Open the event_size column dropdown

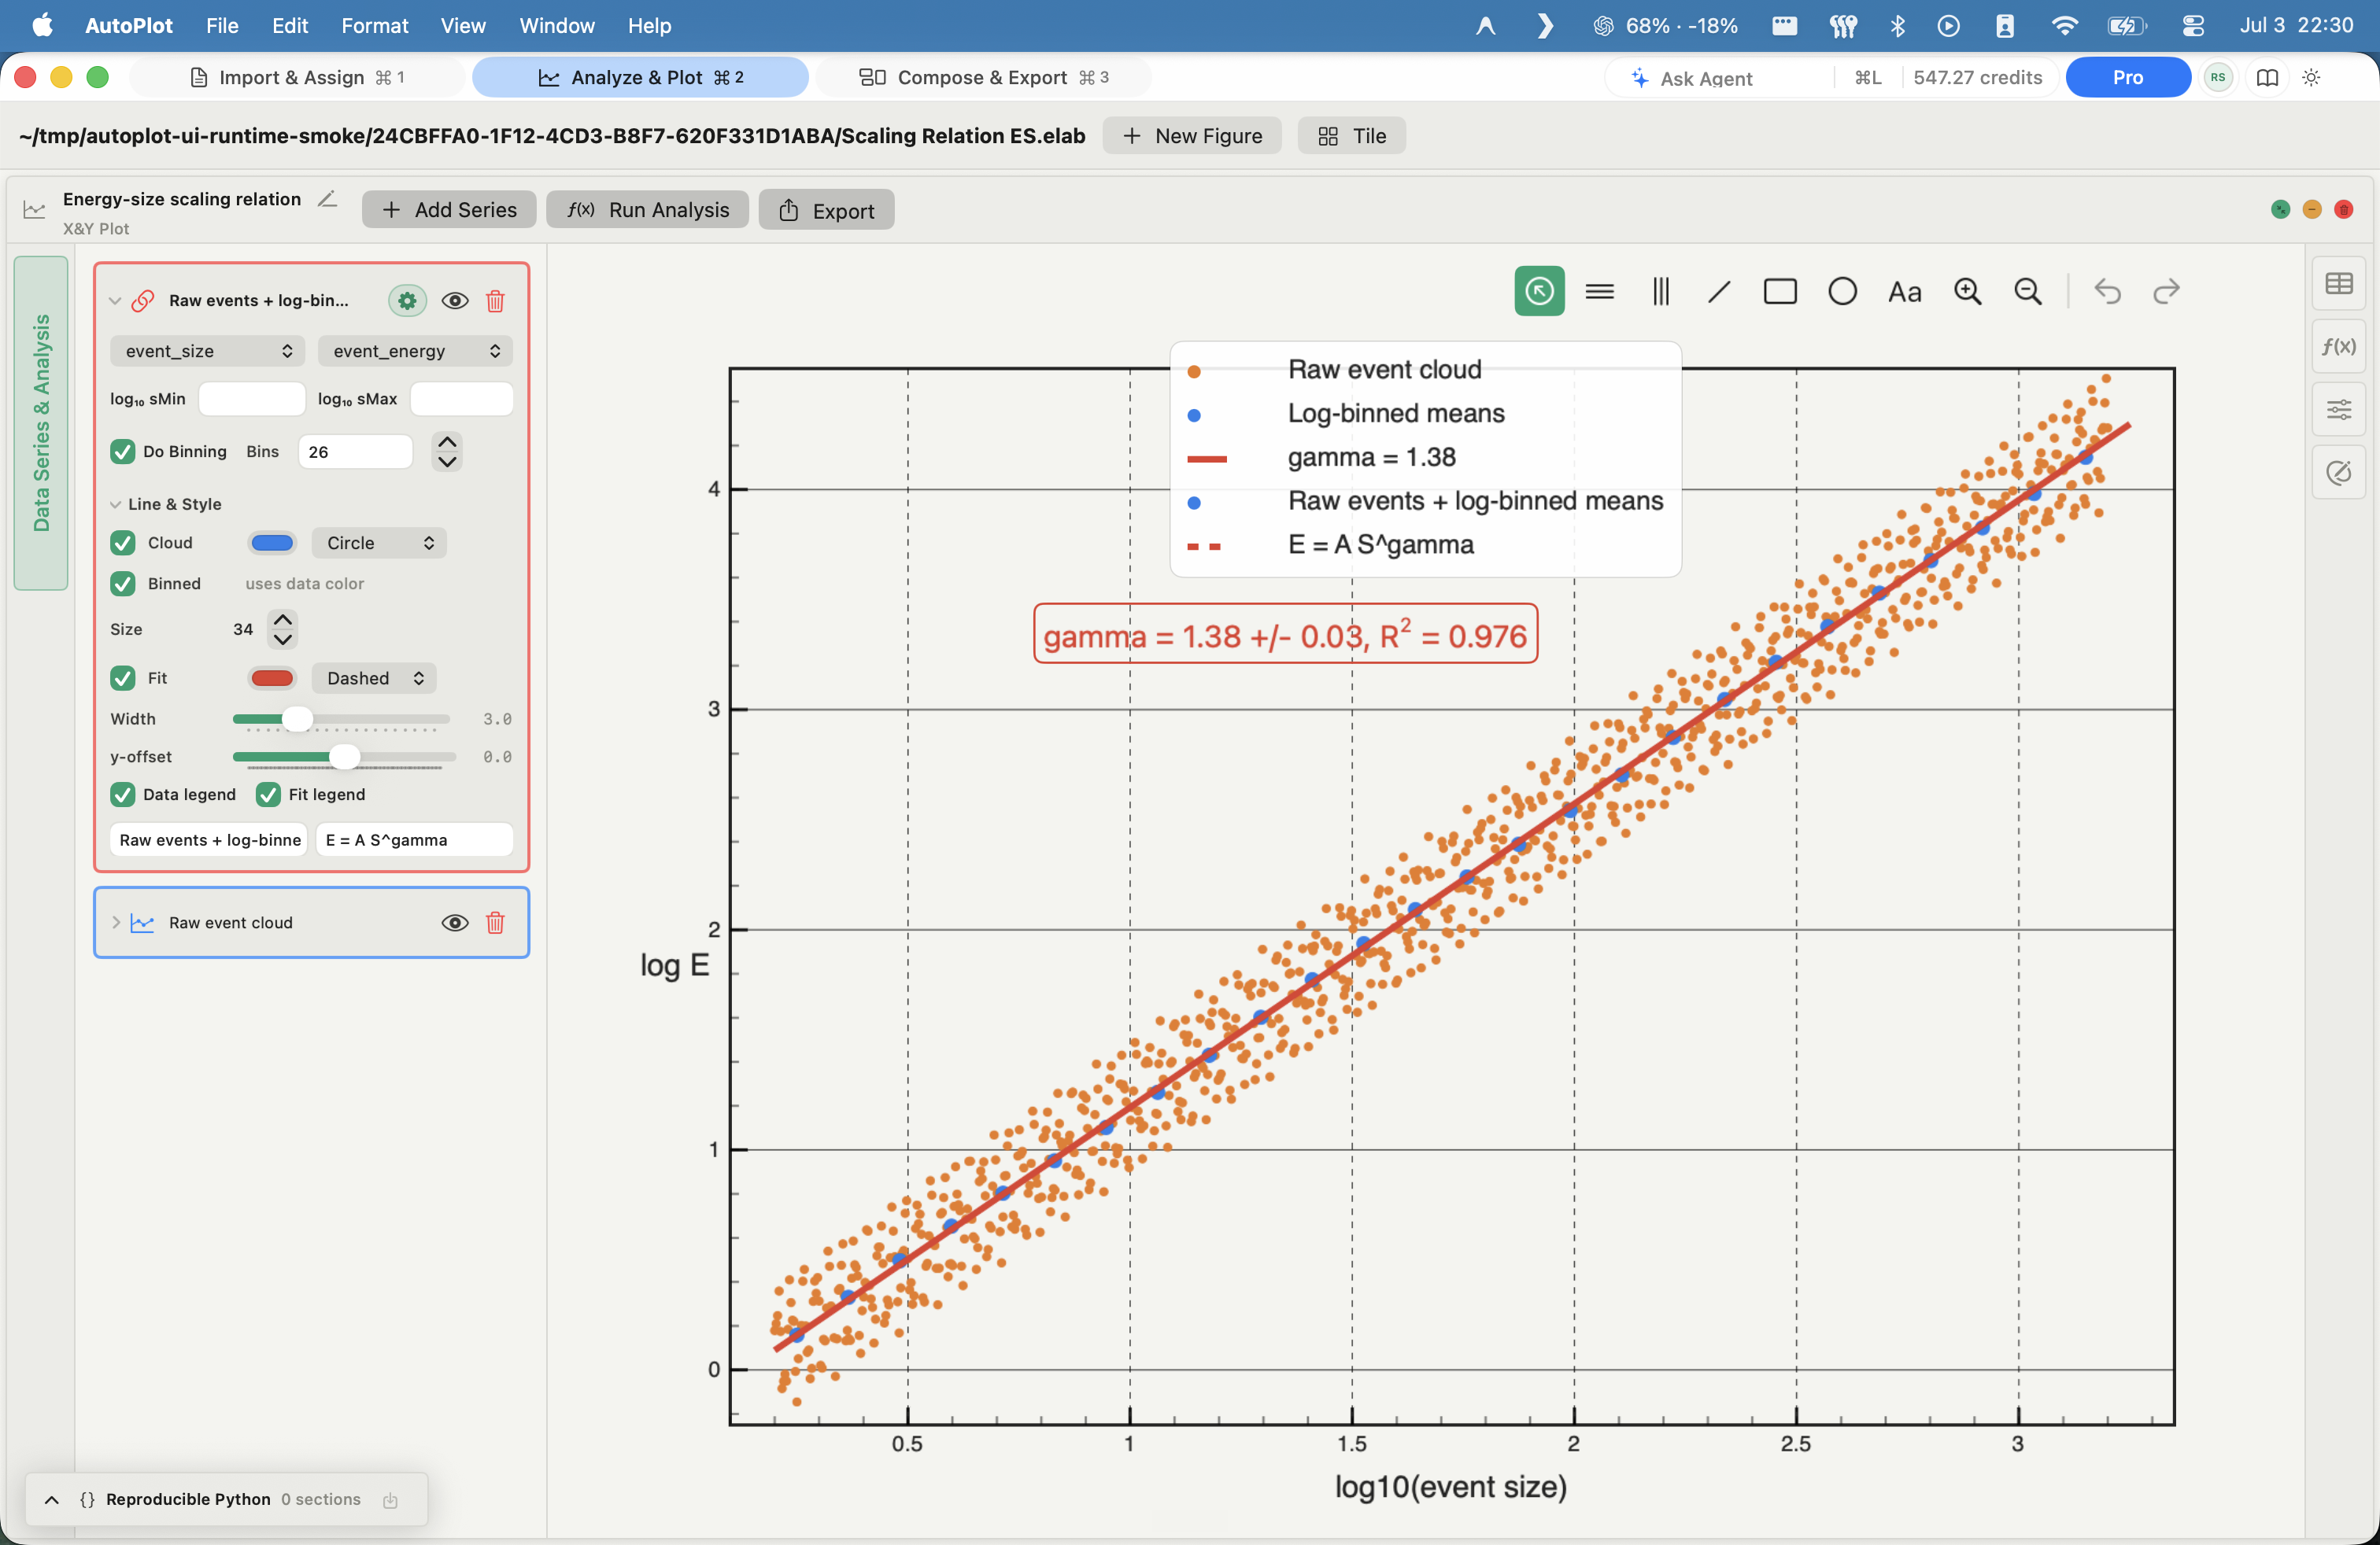pos(207,351)
